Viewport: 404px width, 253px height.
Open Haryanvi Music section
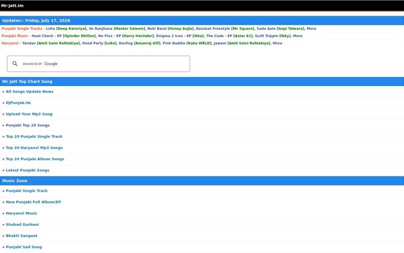pos(22,213)
